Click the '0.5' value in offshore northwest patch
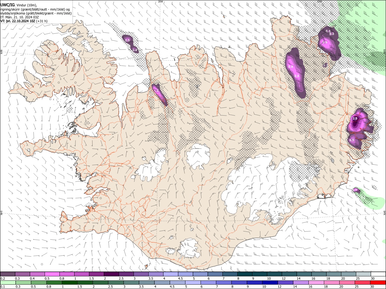The image size is (386, 289). pos(127,40)
